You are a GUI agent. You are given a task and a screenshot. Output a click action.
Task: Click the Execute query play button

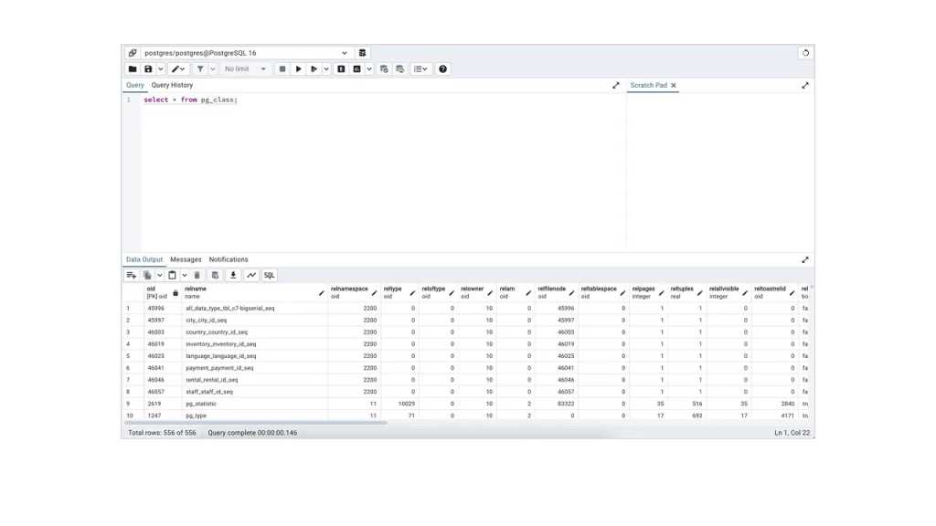pyautogui.click(x=298, y=69)
